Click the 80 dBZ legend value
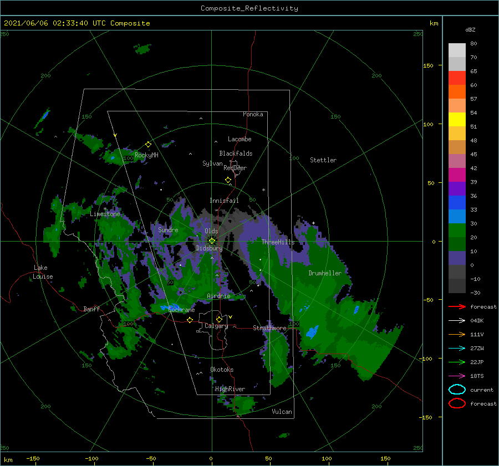The height and width of the screenshot is (466, 499). tap(473, 43)
